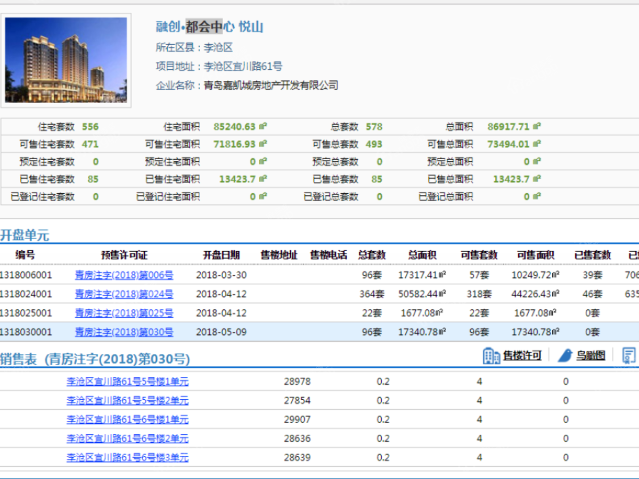The height and width of the screenshot is (479, 639).
Task: Open 李沧区宜川路61号5号楼2单元 link
Action: coord(127,400)
